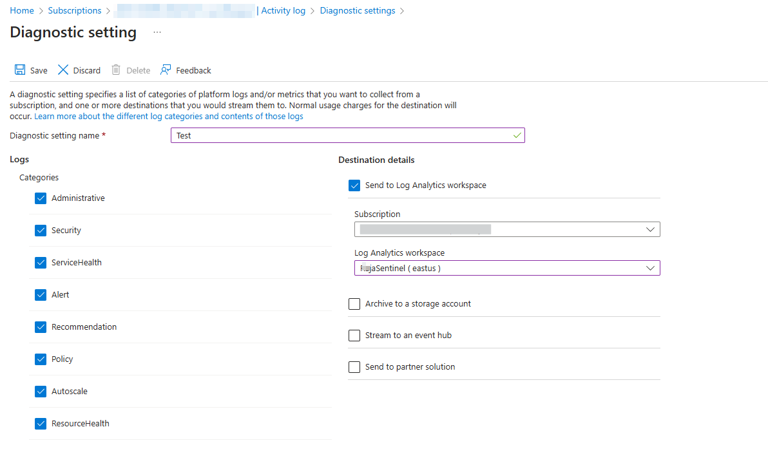This screenshot has height=474, width=768.
Task: Open Activity log breadcrumb
Action: [283, 10]
